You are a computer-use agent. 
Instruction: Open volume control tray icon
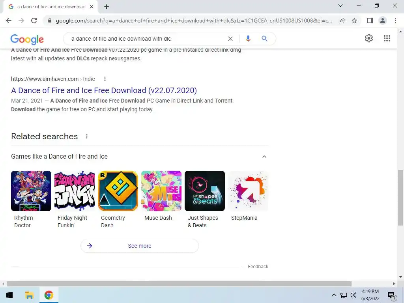coord(353,295)
